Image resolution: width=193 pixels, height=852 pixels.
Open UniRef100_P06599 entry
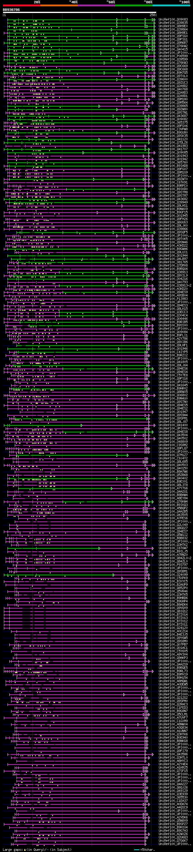coord(173,56)
